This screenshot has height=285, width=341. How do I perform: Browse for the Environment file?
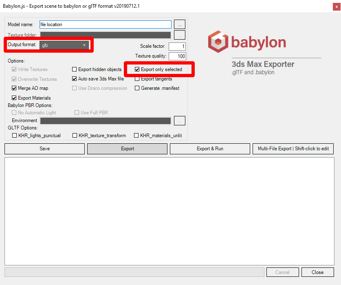click(x=180, y=121)
